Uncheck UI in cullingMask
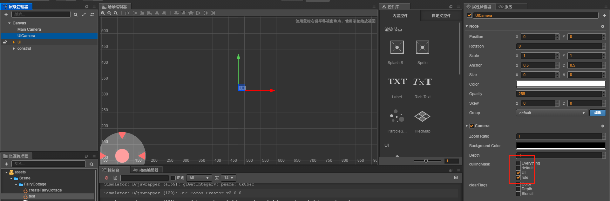610x201 pixels. click(518, 173)
